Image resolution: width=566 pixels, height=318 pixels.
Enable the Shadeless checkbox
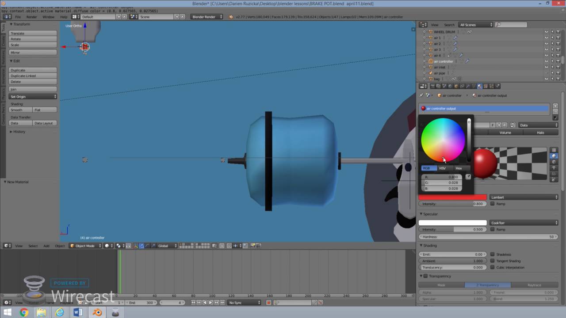tap(493, 254)
